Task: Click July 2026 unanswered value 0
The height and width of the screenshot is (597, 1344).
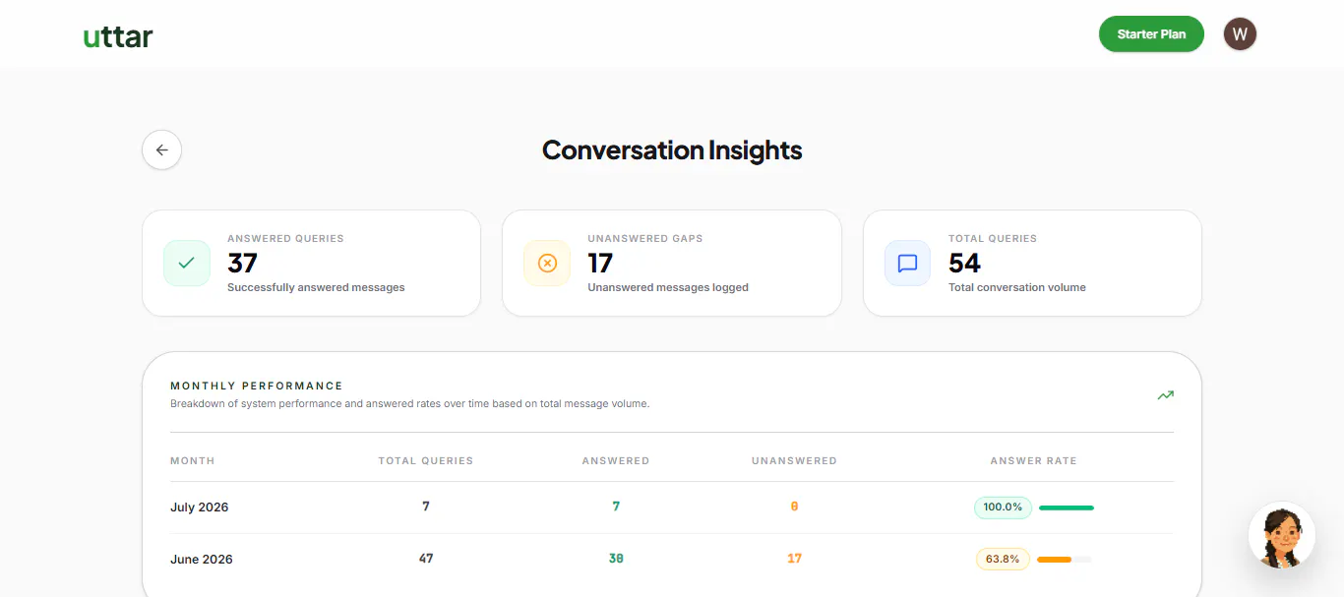Action: click(794, 507)
